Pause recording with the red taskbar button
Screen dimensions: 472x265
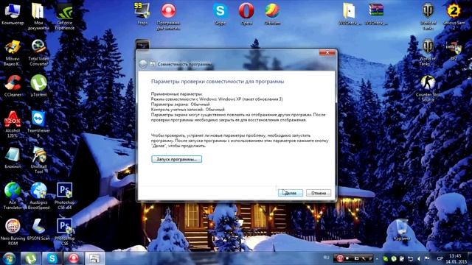(x=339, y=258)
